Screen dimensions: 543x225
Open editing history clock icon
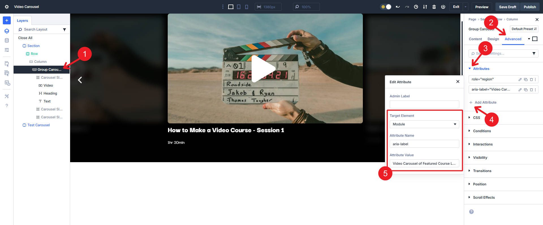416,7
